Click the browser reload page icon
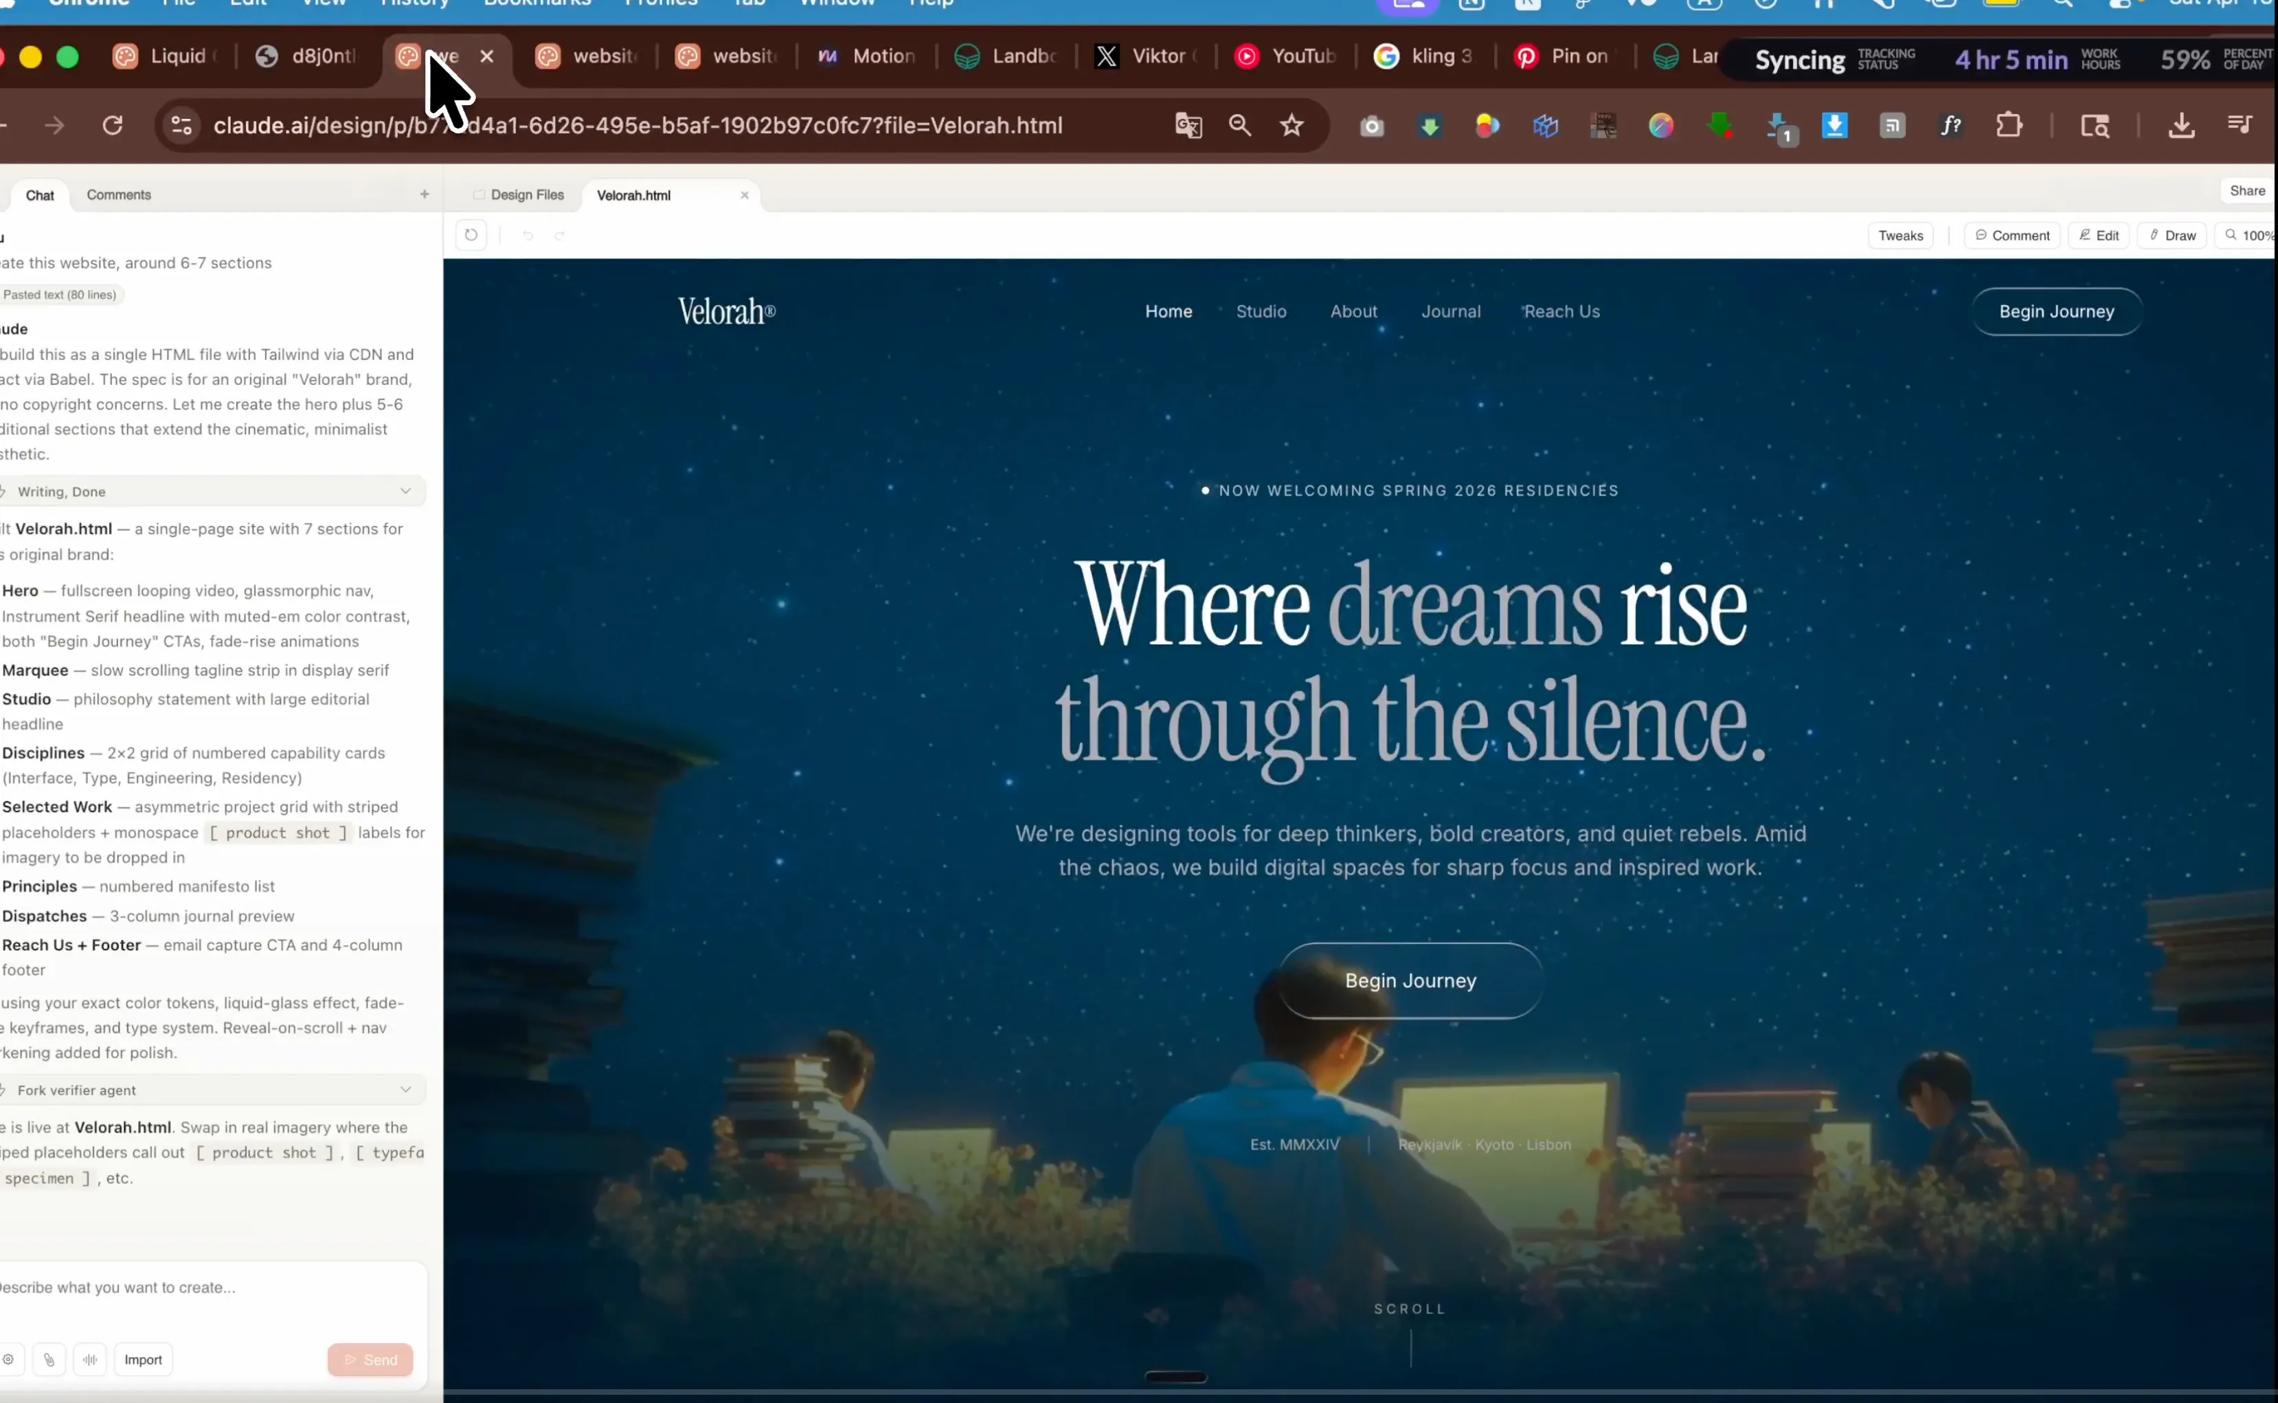The image size is (2278, 1403). click(112, 125)
